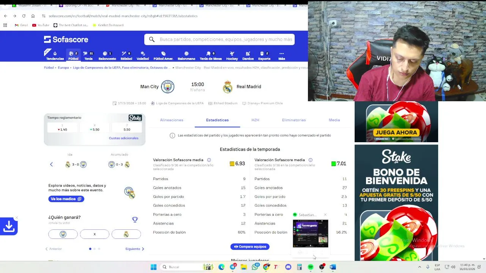This screenshot has width=486, height=273.
Task: Select the Baloncesto sport icon
Action: (x=107, y=56)
